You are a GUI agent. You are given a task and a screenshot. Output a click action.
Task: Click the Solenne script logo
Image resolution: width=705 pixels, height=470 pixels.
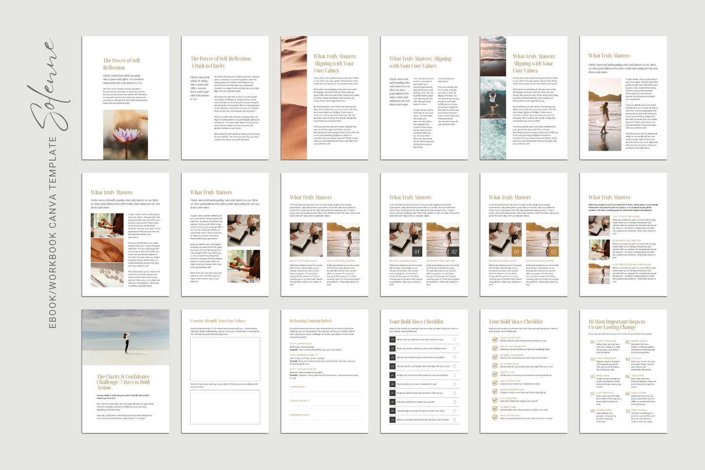[x=46, y=85]
